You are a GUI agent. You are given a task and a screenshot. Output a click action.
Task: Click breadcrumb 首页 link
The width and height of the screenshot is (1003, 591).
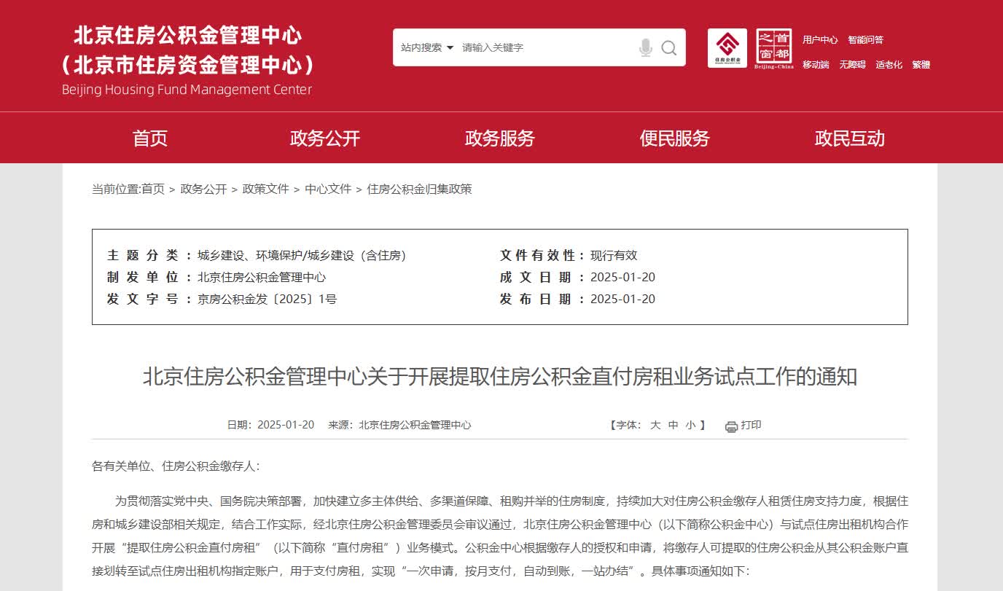tap(153, 189)
